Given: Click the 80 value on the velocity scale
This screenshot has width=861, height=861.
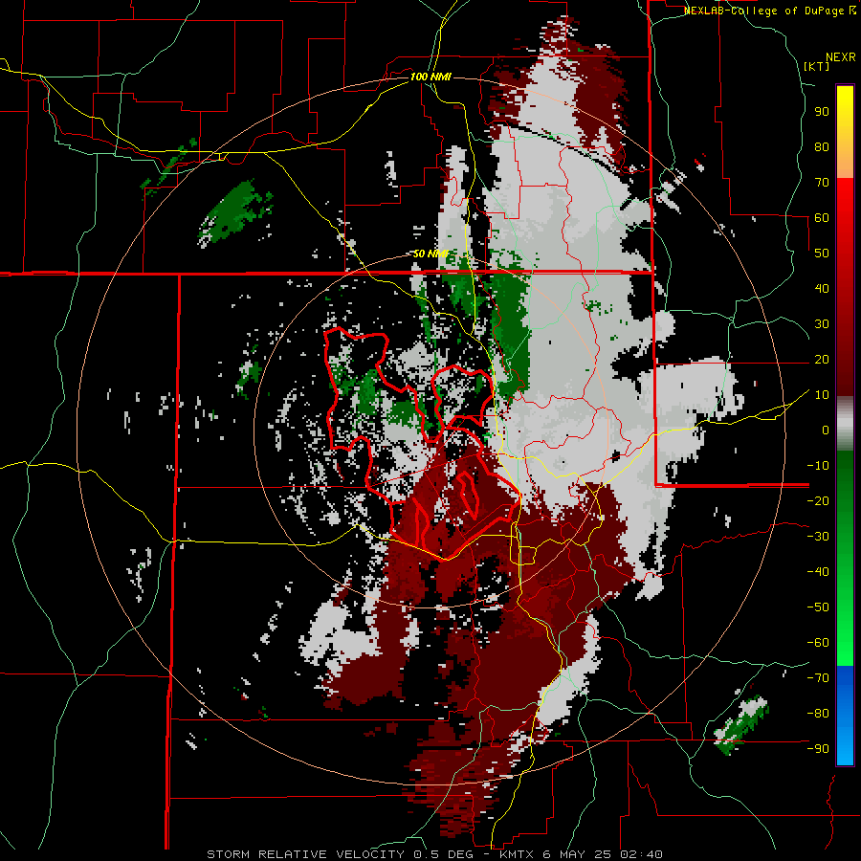Looking at the screenshot, I should pos(822,147).
